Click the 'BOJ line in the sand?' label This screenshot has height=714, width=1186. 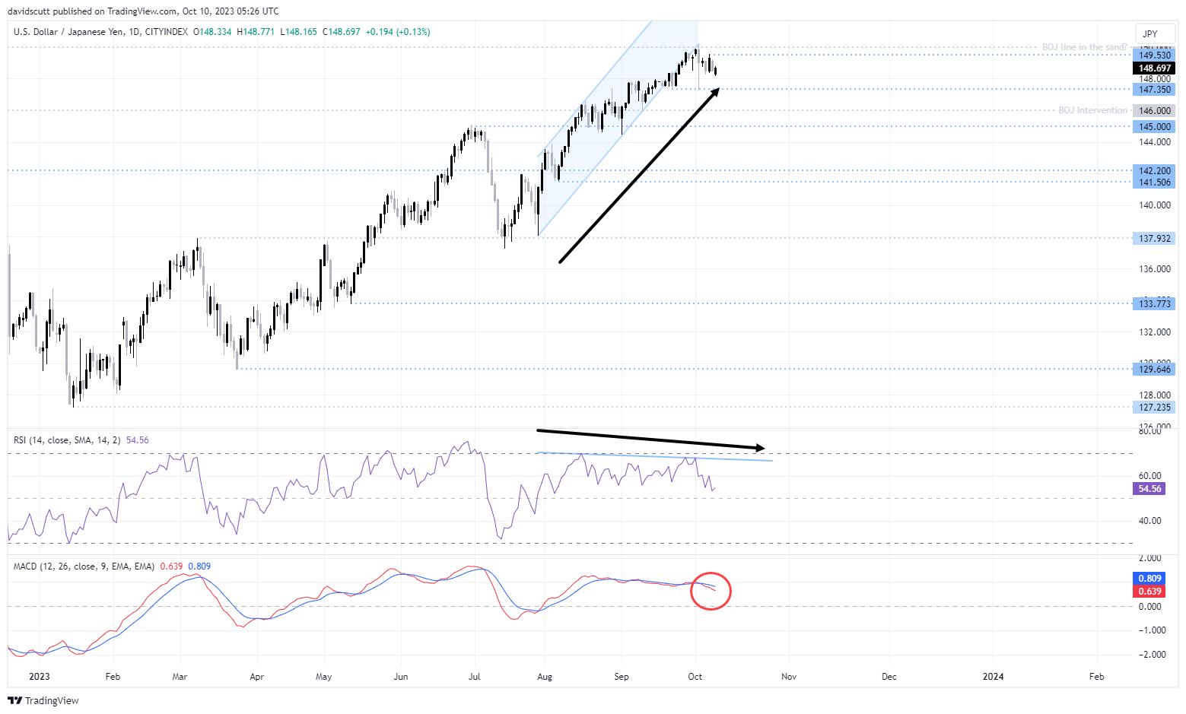point(1084,47)
